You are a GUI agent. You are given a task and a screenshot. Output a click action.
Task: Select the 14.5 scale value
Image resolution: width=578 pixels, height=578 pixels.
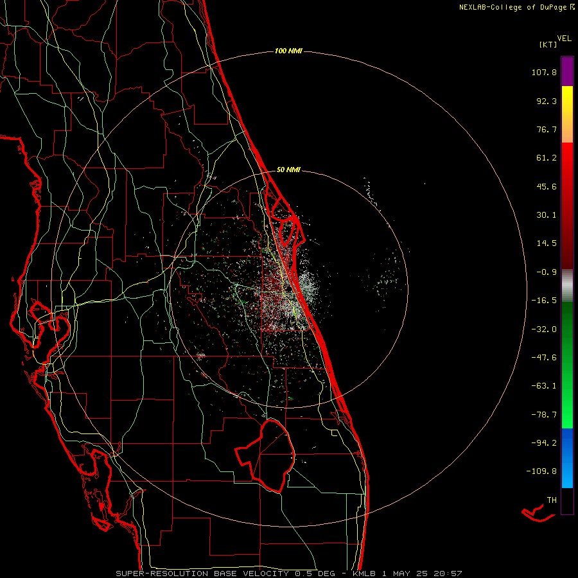click(547, 243)
